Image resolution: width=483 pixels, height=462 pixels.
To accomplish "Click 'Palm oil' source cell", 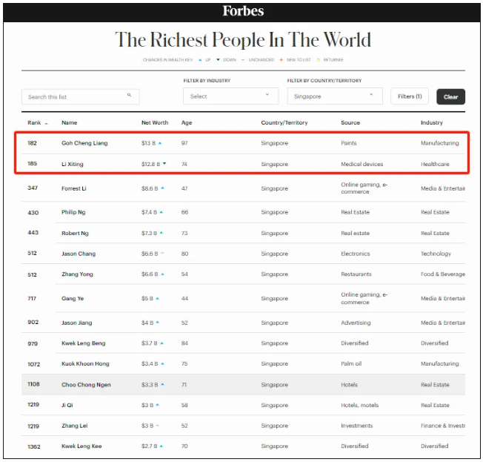I will tap(351, 364).
